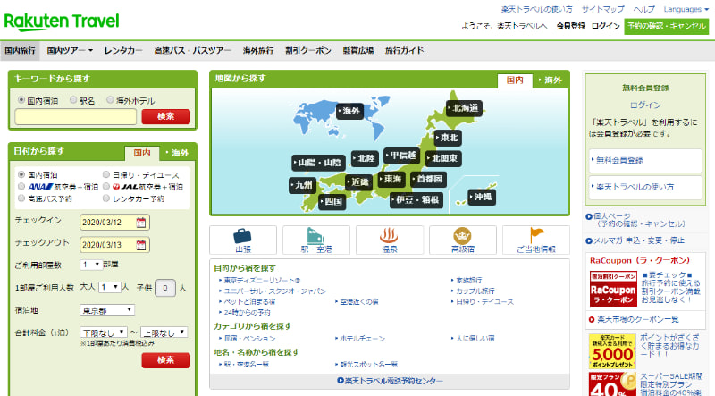Select 日帰り・デイユース radio button

coord(106,174)
